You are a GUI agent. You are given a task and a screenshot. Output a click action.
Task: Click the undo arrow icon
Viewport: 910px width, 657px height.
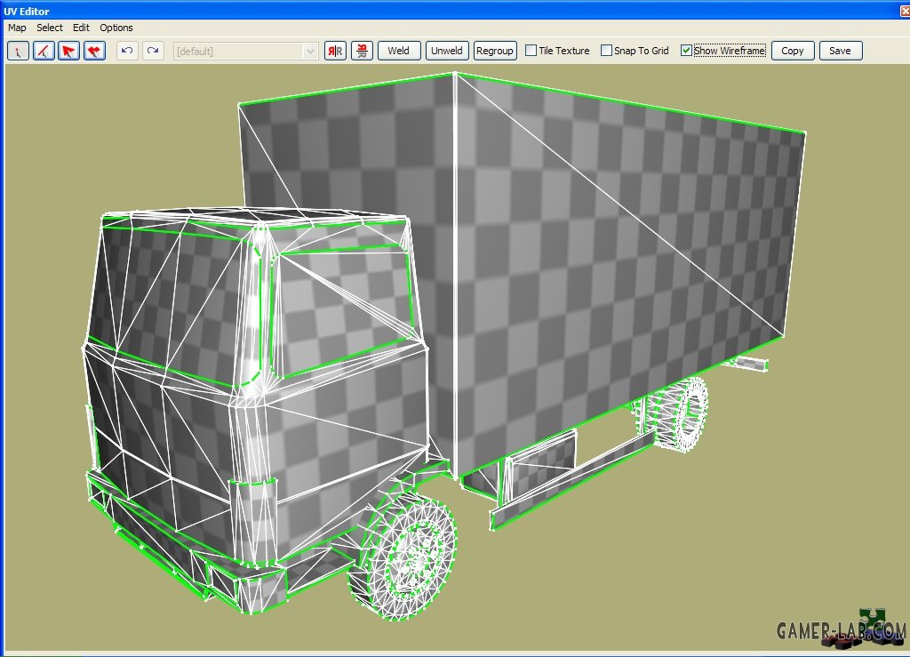(127, 51)
